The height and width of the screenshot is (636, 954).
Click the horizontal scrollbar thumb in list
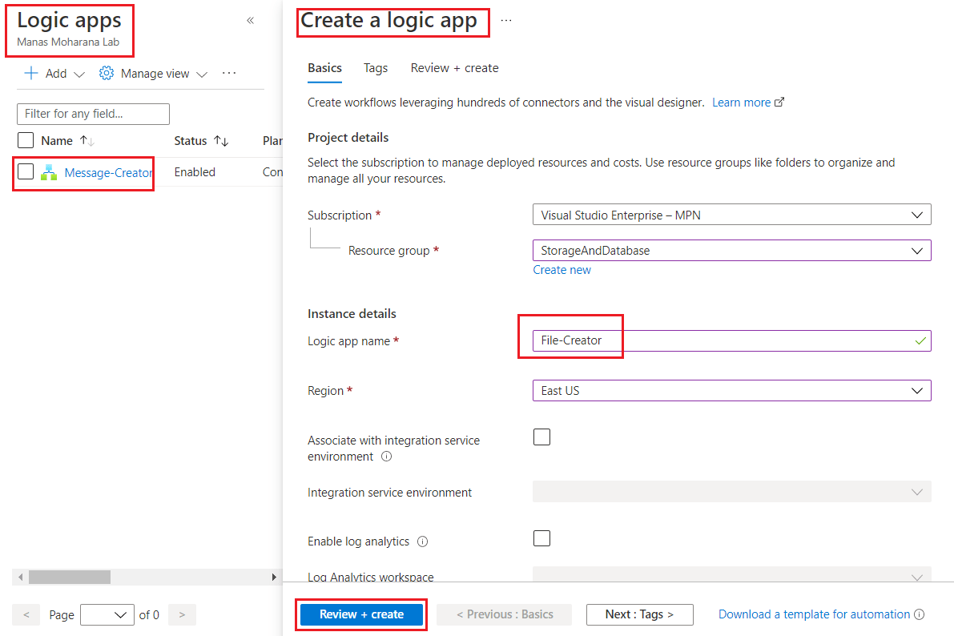pos(70,577)
